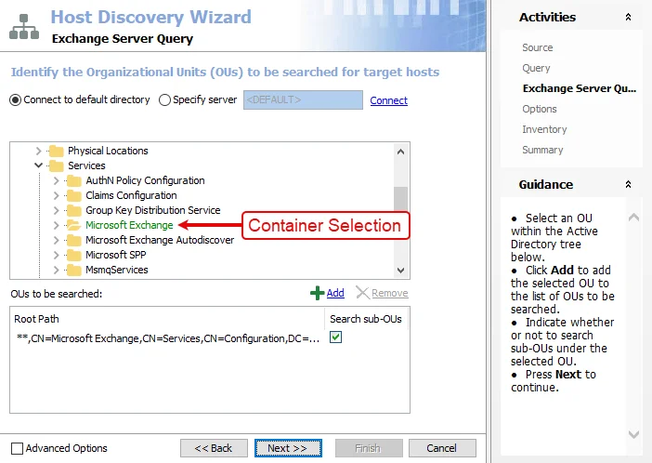Go to the Options activity step
Image resolution: width=652 pixels, height=463 pixels.
pos(540,109)
